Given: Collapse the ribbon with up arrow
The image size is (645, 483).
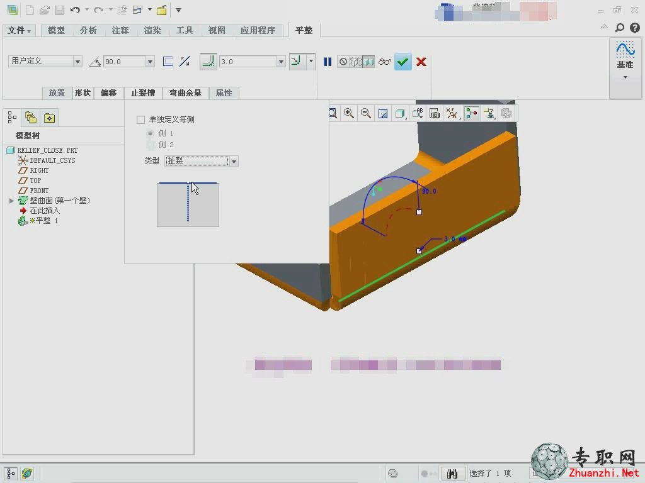Looking at the screenshot, I should point(604,26).
